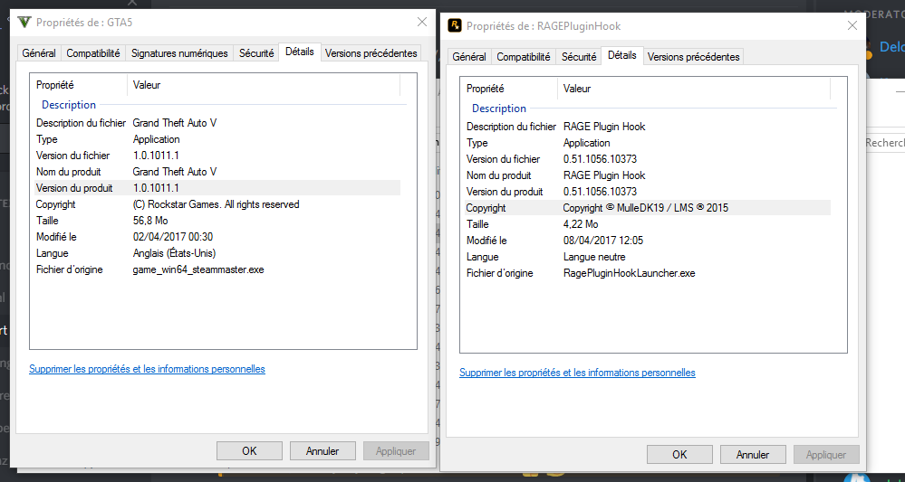Viewport: 905px width, 482px height.
Task: Select the highlighted Version du produit 1.0.1011.1 row
Action: click(217, 188)
